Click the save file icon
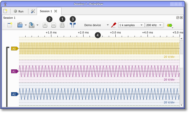190x114 pixels. [x=32, y=25]
